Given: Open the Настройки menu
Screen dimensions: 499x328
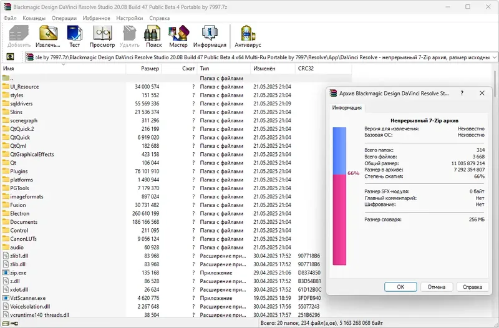Looking at the screenshot, I should (x=130, y=18).
